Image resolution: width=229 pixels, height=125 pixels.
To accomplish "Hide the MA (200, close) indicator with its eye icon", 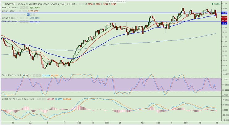I will point(21,18).
